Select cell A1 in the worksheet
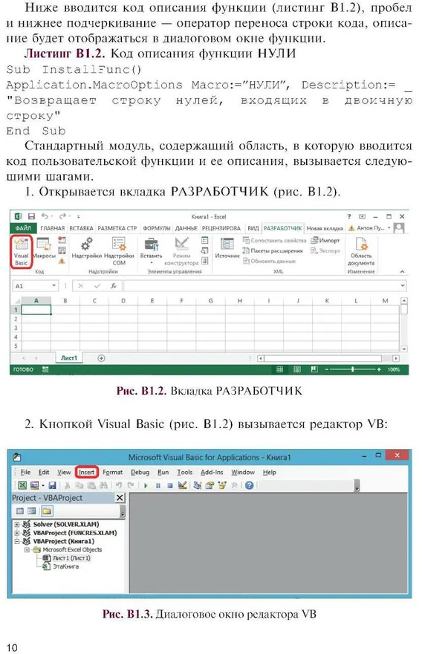This screenshot has height=654, width=422. coord(36,310)
